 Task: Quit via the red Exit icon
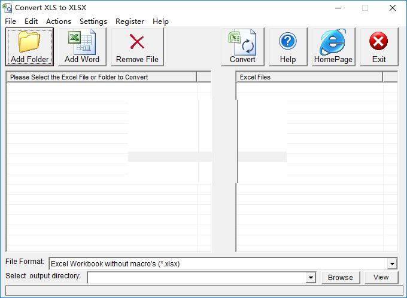pos(378,41)
